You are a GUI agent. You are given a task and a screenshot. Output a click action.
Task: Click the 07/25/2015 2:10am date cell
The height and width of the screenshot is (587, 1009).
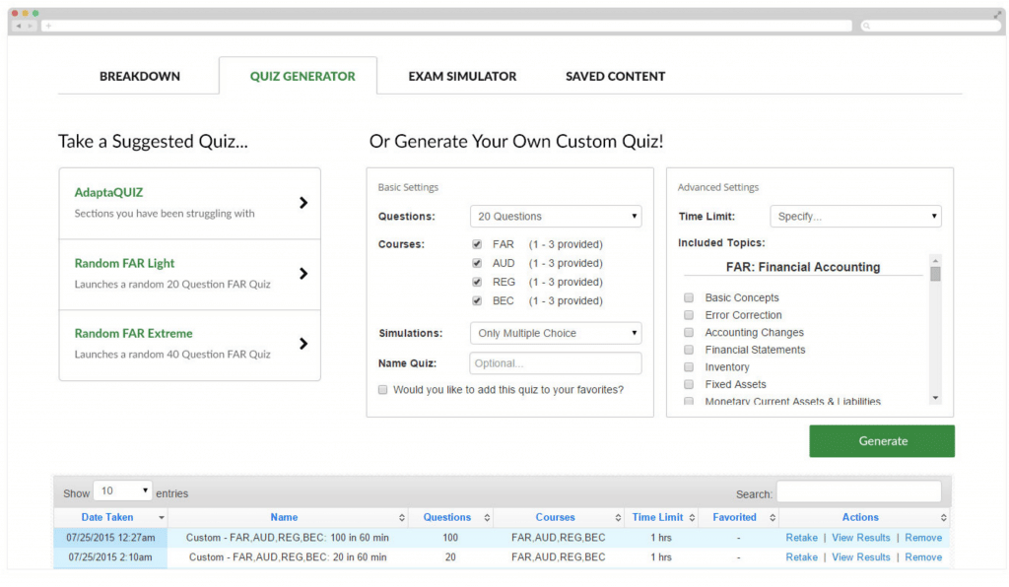pyautogui.click(x=110, y=557)
